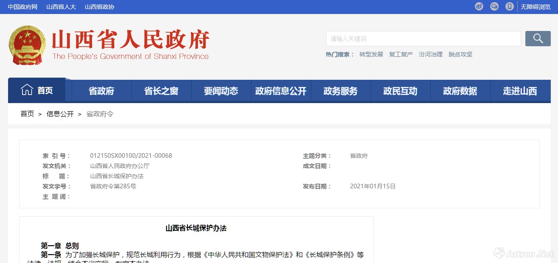Open 政民互动 navigation item
This screenshot has height=263, width=558.
click(x=400, y=91)
